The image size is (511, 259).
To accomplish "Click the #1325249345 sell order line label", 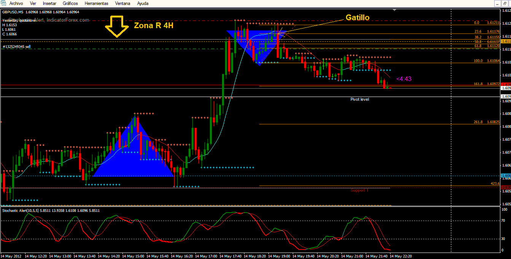I will pyautogui.click(x=17, y=46).
